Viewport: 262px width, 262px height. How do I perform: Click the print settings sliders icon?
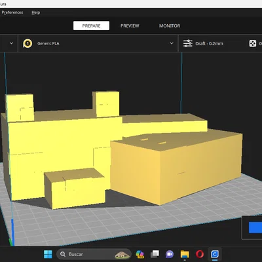[188, 43]
